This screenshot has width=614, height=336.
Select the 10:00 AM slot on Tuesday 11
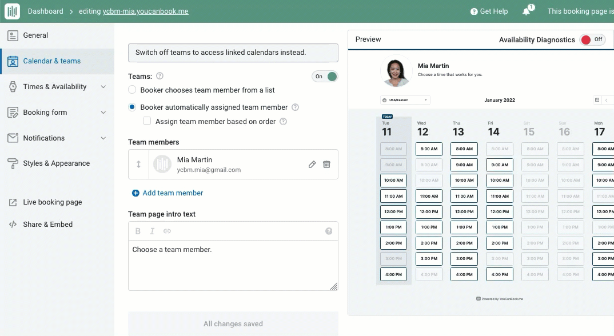393,180
